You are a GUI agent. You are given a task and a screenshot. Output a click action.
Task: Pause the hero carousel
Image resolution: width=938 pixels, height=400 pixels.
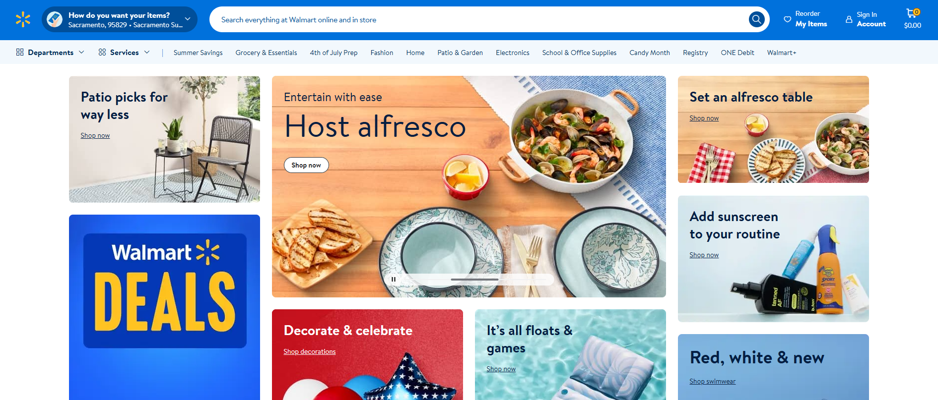(x=394, y=279)
